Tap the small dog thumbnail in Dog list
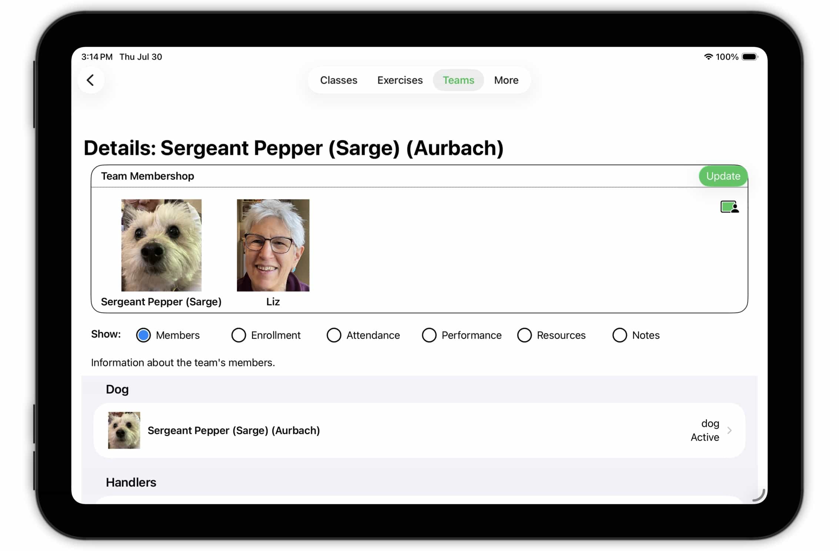 (124, 430)
